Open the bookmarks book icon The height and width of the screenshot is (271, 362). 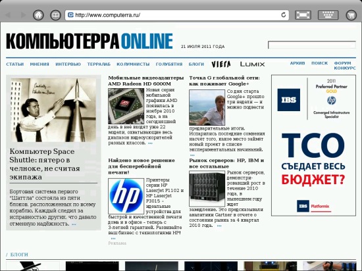(x=56, y=15)
